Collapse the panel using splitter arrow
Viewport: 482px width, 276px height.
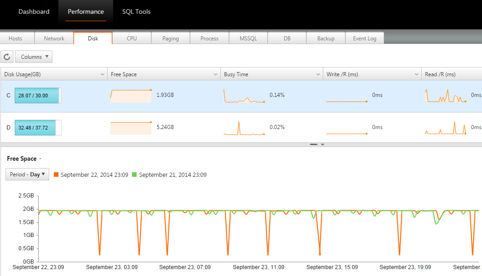click(322, 144)
